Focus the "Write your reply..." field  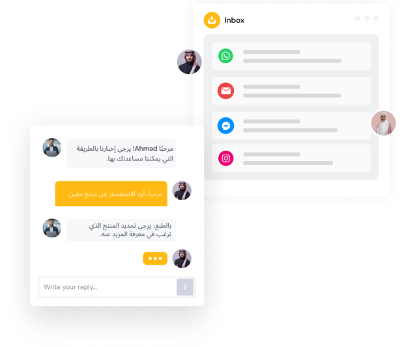117,287
